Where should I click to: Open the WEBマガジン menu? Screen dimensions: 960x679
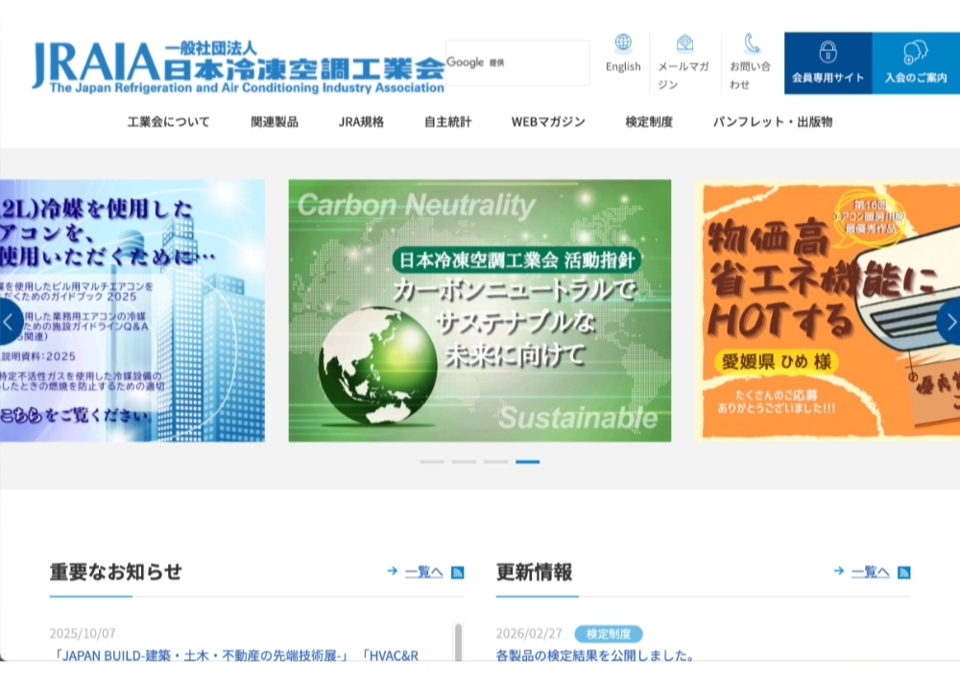tap(547, 122)
